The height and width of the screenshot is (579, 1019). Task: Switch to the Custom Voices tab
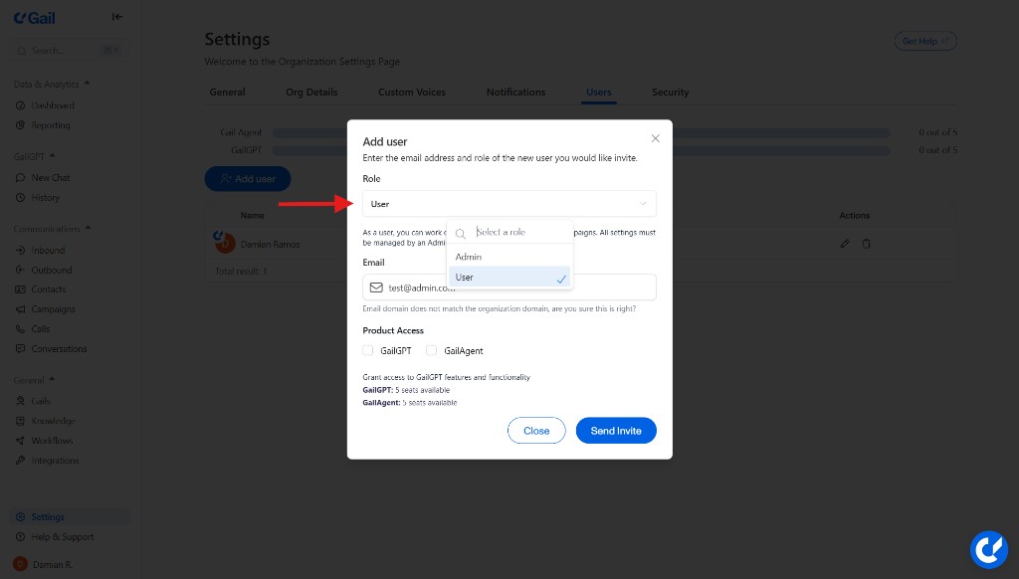click(411, 93)
